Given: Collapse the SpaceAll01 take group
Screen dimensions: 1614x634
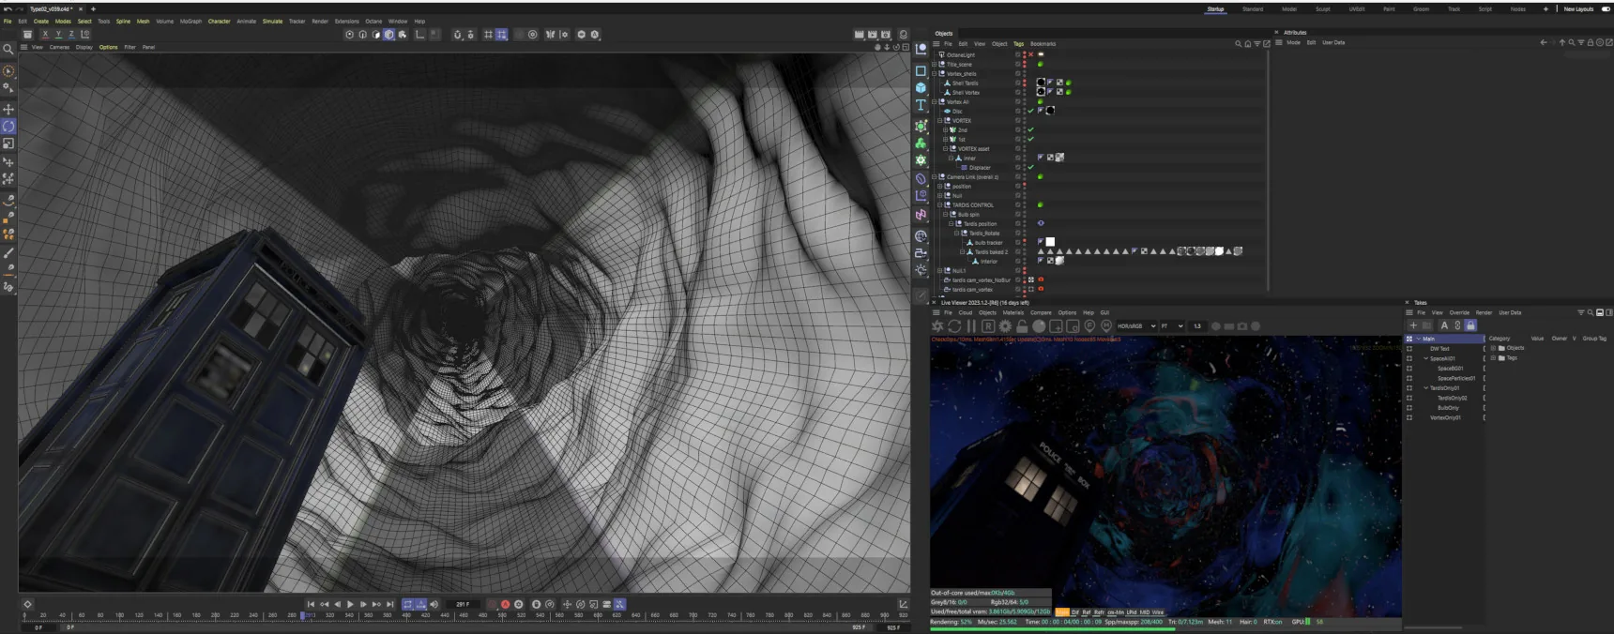Looking at the screenshot, I should coord(1426,358).
